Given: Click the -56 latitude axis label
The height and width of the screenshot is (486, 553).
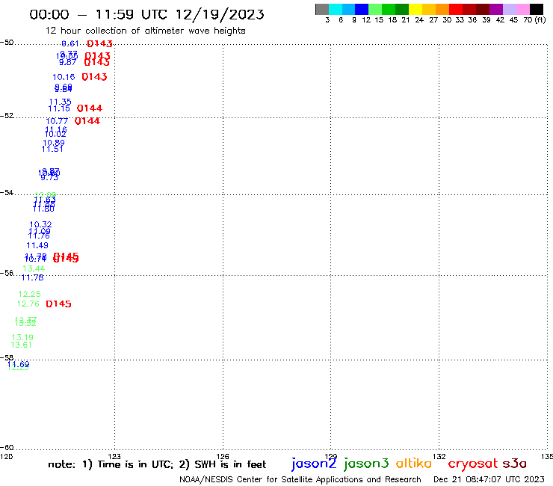Looking at the screenshot, I should [x=7, y=273].
